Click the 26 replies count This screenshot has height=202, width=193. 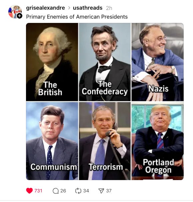point(63,191)
